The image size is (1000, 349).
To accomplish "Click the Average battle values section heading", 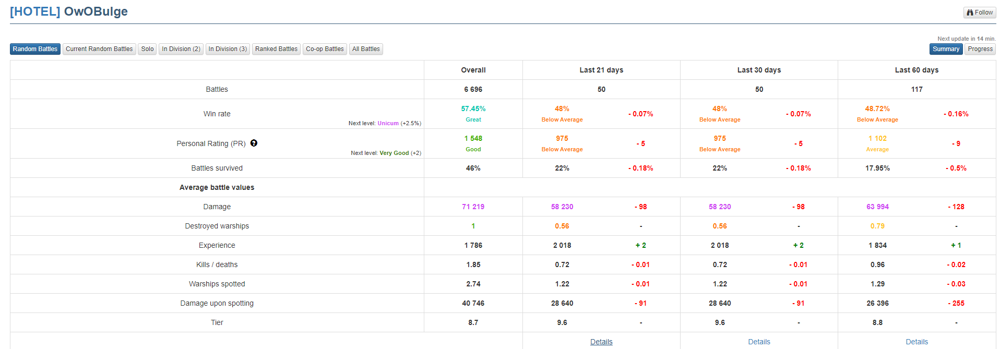I will coord(217,187).
